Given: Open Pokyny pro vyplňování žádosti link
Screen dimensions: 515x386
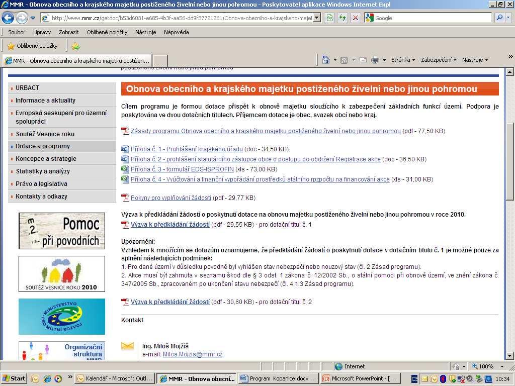Looking at the screenshot, I should (171, 198).
